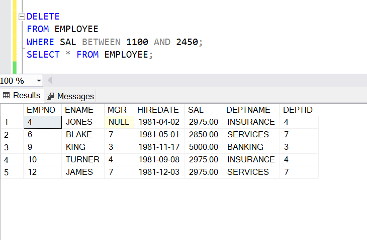Click the 5000.00 salary cell
This screenshot has width=367, height=240.
(204, 147)
